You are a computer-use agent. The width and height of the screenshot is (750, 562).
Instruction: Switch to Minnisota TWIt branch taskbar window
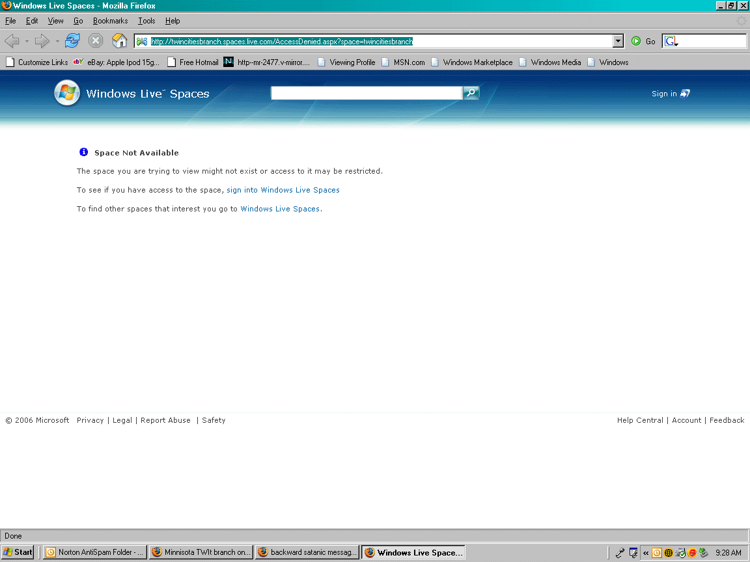click(x=201, y=552)
